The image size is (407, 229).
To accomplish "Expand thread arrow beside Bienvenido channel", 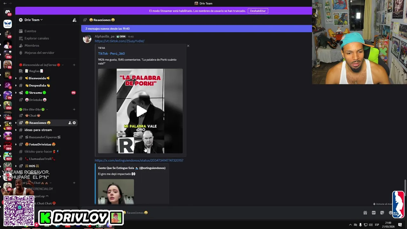I will [16, 78].
